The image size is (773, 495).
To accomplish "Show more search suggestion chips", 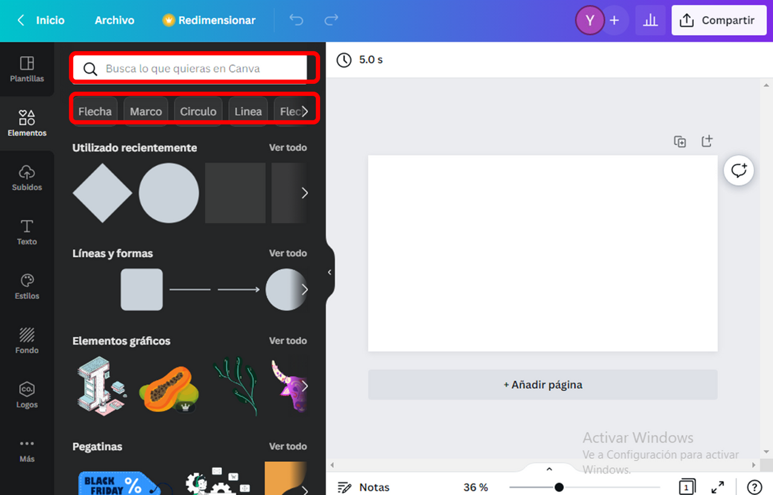I will coord(305,112).
